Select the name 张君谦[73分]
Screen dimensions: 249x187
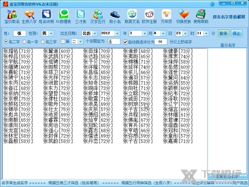[178, 120]
